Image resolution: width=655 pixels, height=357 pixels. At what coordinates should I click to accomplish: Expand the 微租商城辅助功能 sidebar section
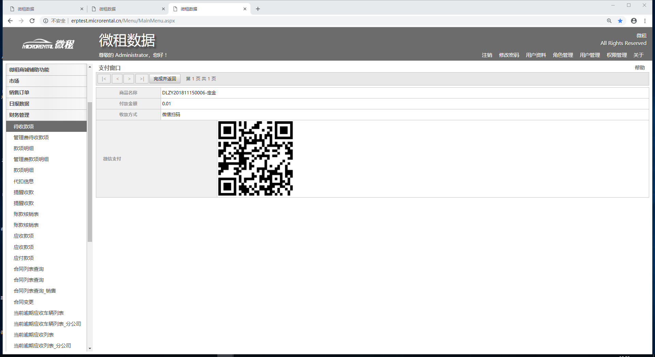point(46,69)
